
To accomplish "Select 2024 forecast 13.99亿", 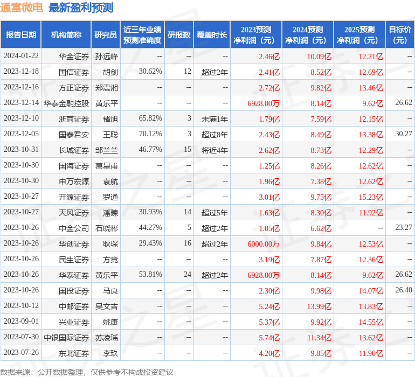I will pos(319,306).
